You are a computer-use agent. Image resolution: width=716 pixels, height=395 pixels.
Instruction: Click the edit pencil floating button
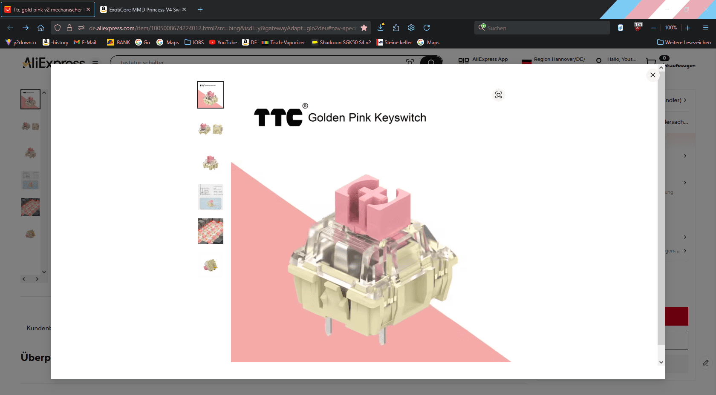(x=706, y=363)
